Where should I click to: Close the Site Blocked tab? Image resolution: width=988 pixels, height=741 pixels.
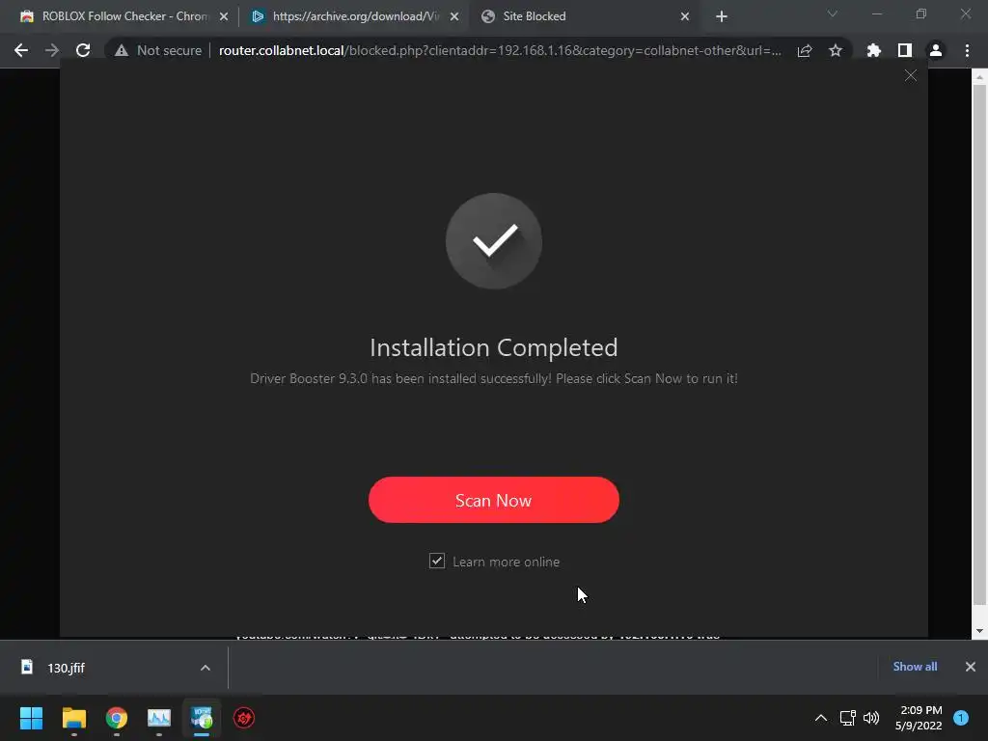(x=685, y=16)
